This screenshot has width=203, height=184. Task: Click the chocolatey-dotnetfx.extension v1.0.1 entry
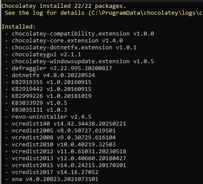[x=71, y=48]
